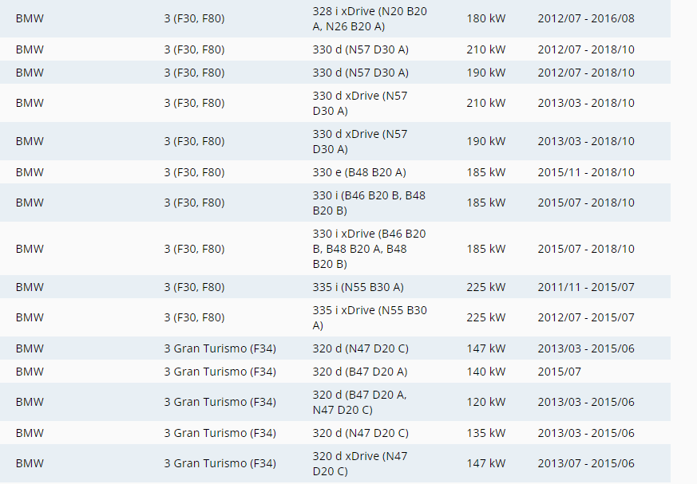This screenshot has height=484, width=697.
Task: Select 185 kW in the 330 e row
Action: (486, 172)
